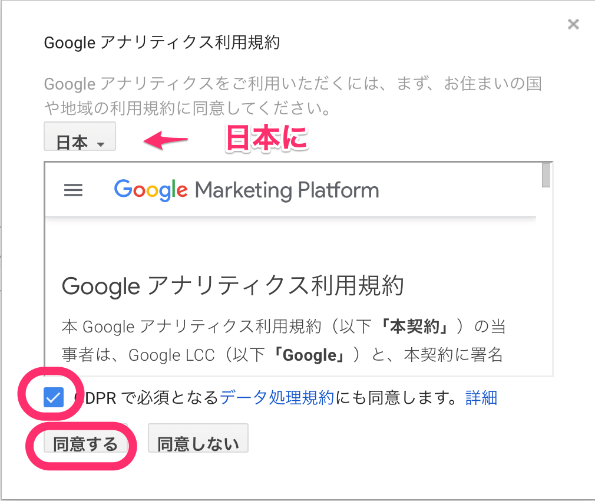Click the large Google アナリティクス利用規約 heading
The image size is (595, 501).
[233, 286]
